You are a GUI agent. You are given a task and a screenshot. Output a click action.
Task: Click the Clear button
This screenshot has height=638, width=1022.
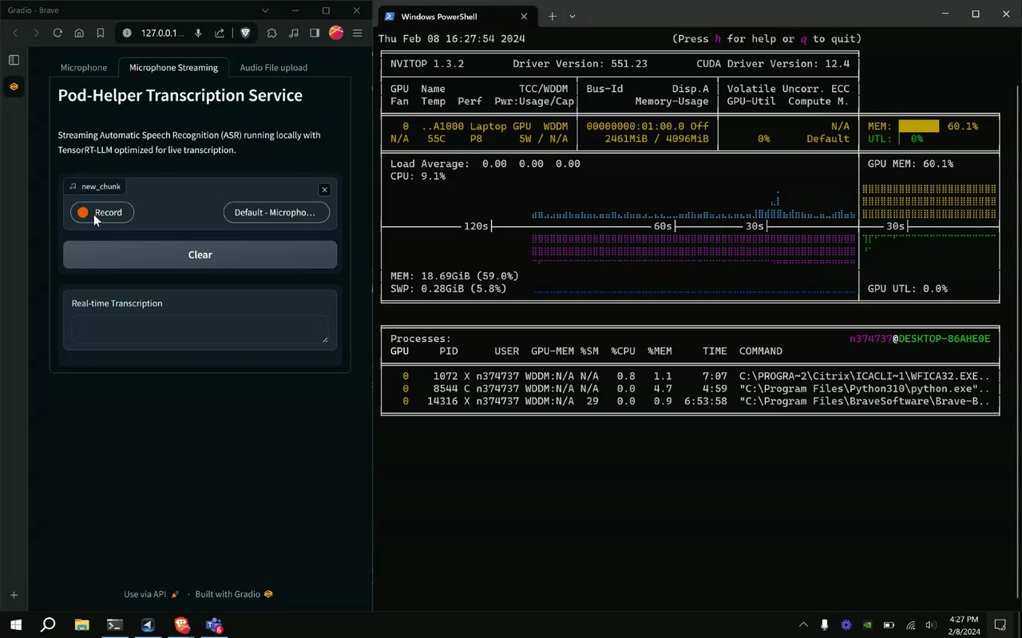coord(200,254)
